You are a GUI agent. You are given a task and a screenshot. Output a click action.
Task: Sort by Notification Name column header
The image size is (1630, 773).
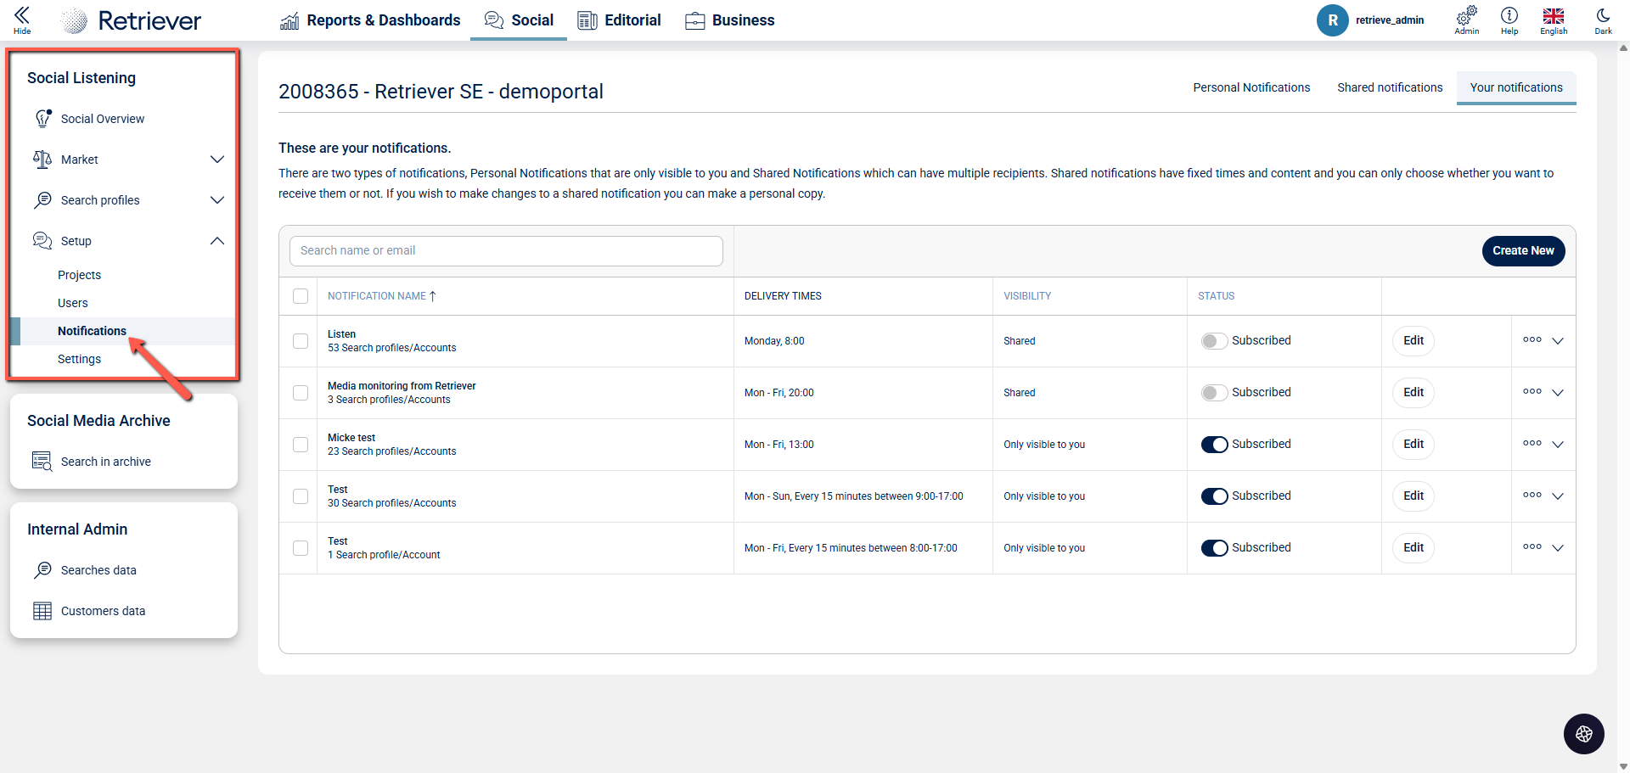coord(377,296)
